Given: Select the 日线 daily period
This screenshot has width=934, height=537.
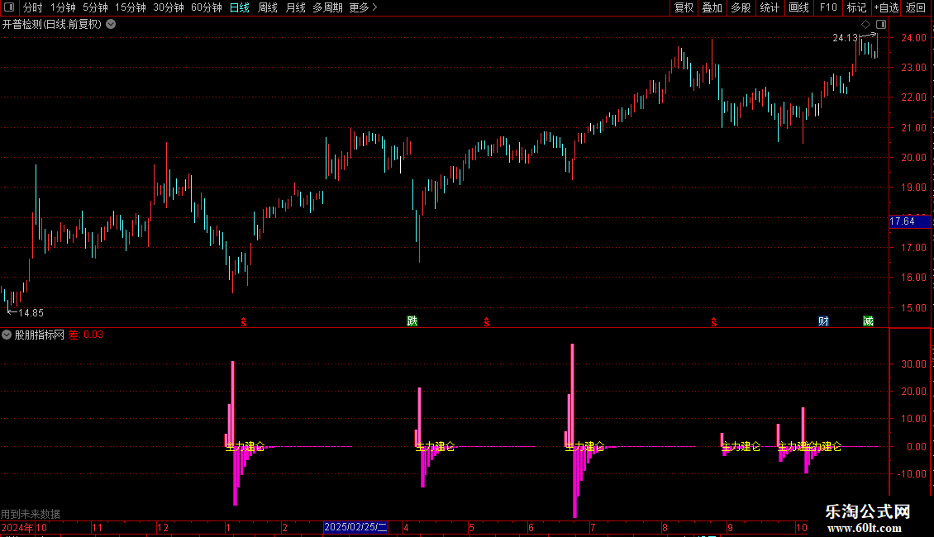Looking at the screenshot, I should point(240,7).
